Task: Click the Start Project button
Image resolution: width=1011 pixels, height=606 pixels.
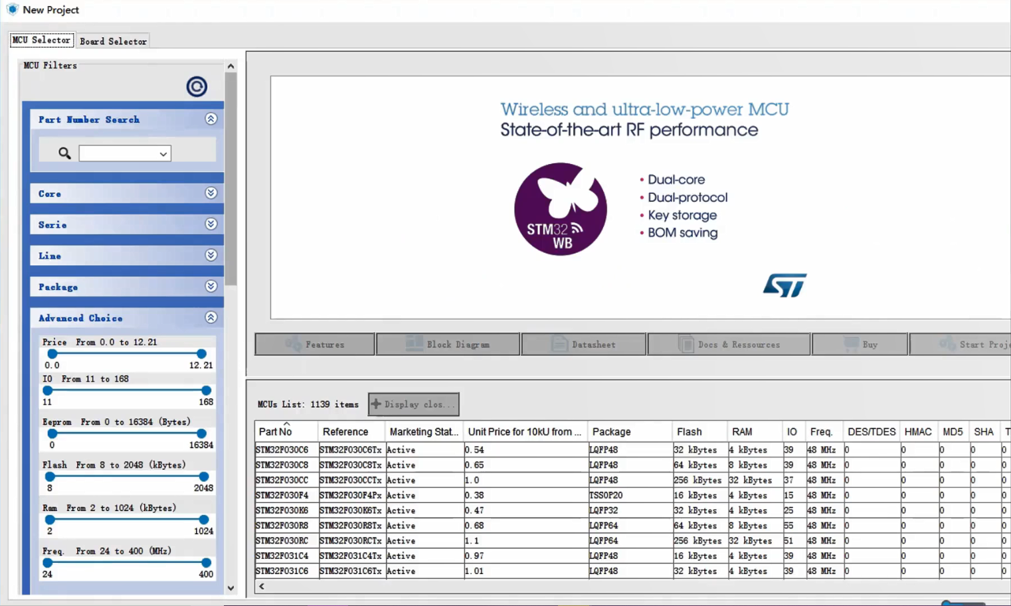Action: tap(961, 344)
